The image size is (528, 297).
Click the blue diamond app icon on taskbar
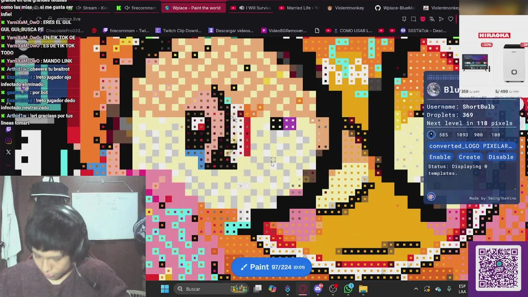(x=288, y=289)
